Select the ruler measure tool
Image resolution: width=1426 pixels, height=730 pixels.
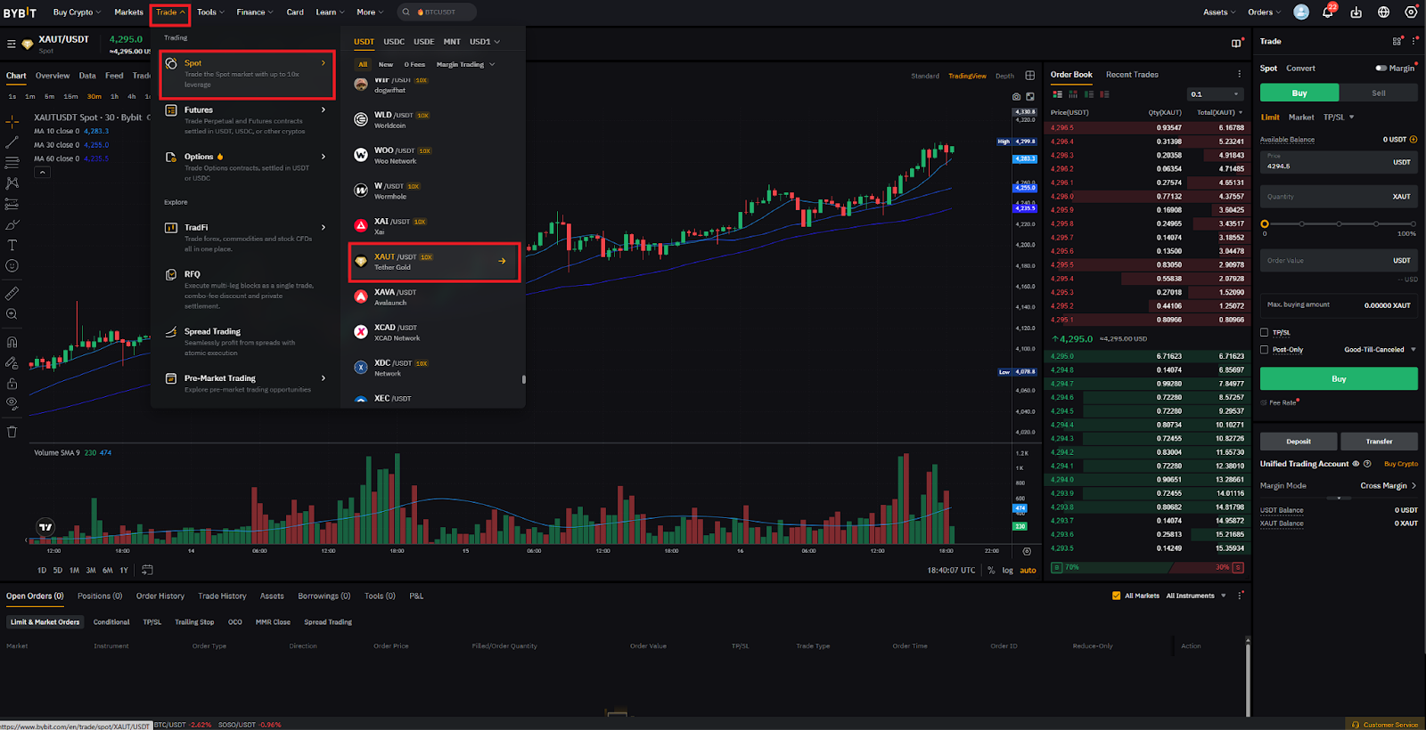pos(12,293)
